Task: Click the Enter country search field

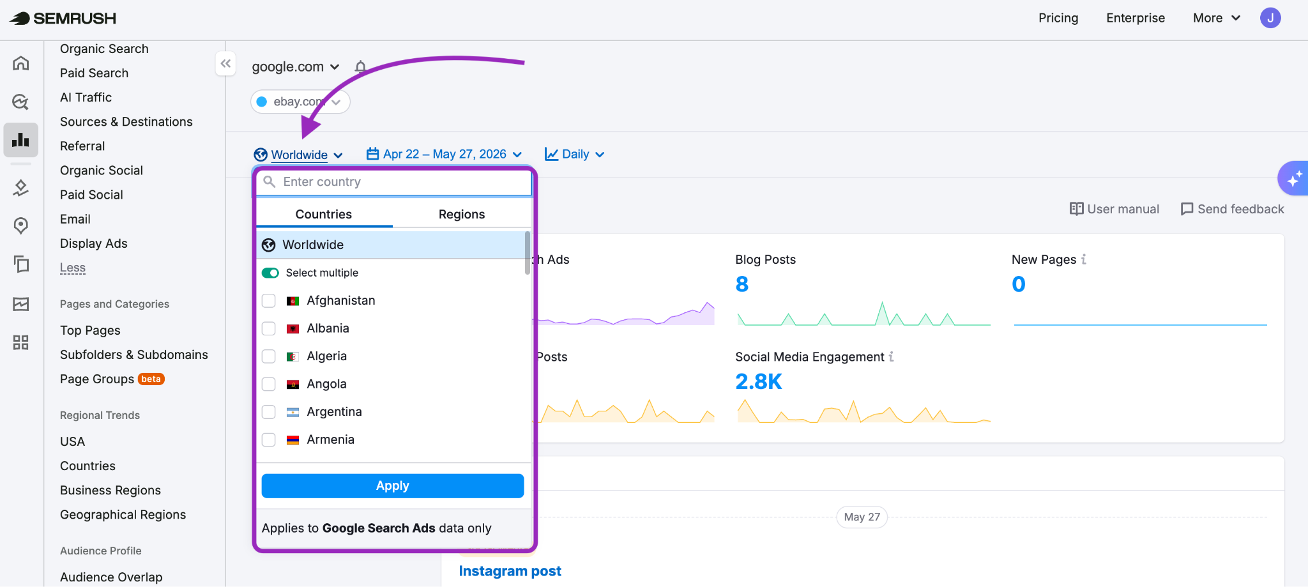Action: [x=394, y=182]
